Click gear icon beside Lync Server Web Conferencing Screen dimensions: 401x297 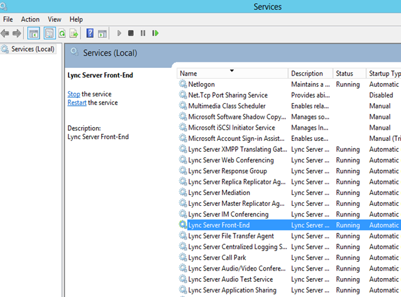click(x=183, y=160)
